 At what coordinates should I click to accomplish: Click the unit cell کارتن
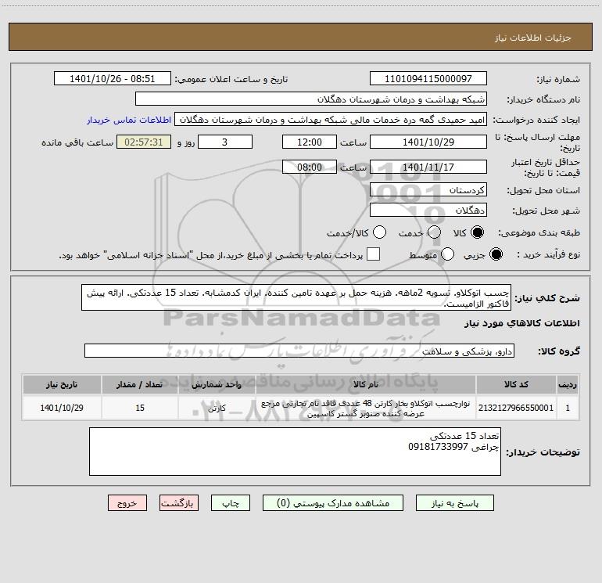[x=217, y=408]
